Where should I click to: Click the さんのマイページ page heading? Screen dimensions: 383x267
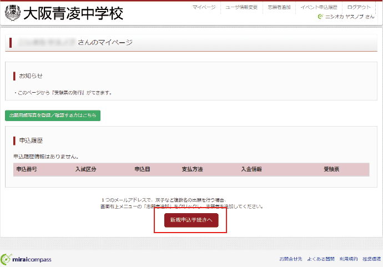(x=105, y=43)
